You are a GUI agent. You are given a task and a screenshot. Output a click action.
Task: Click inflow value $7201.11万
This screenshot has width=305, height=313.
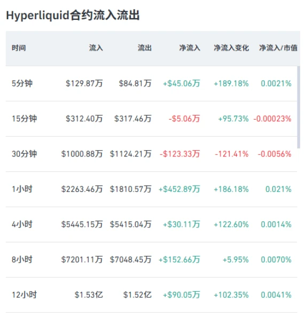[82, 260]
